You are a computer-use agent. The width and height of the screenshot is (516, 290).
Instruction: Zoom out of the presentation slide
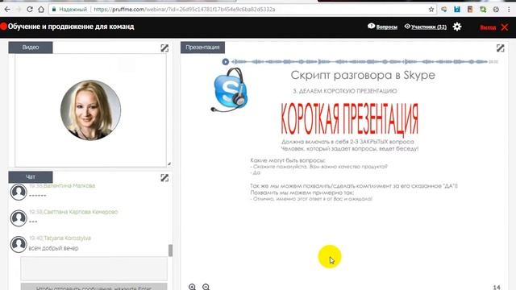pyautogui.click(x=206, y=287)
